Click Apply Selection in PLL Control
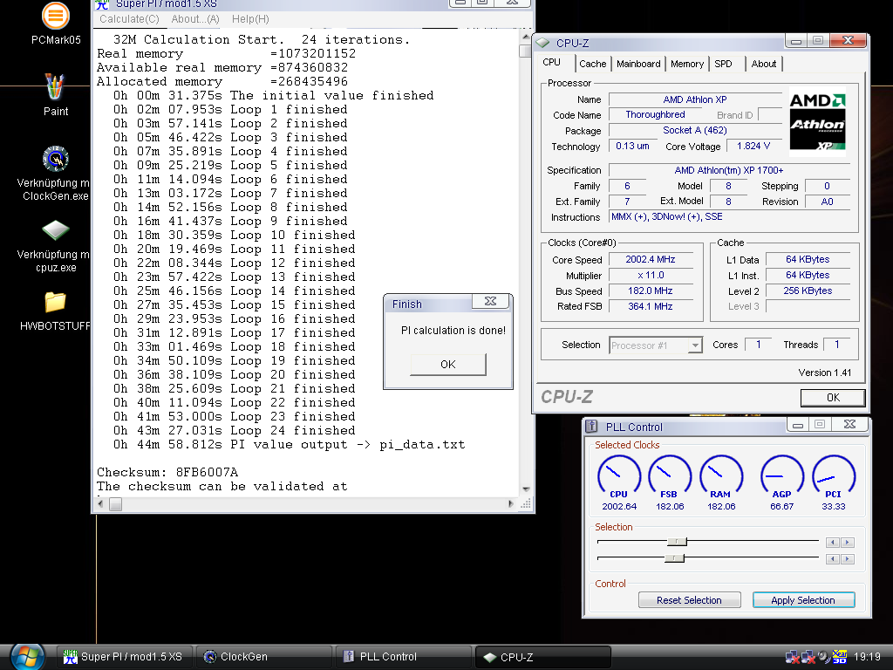This screenshot has width=893, height=670. click(x=803, y=600)
